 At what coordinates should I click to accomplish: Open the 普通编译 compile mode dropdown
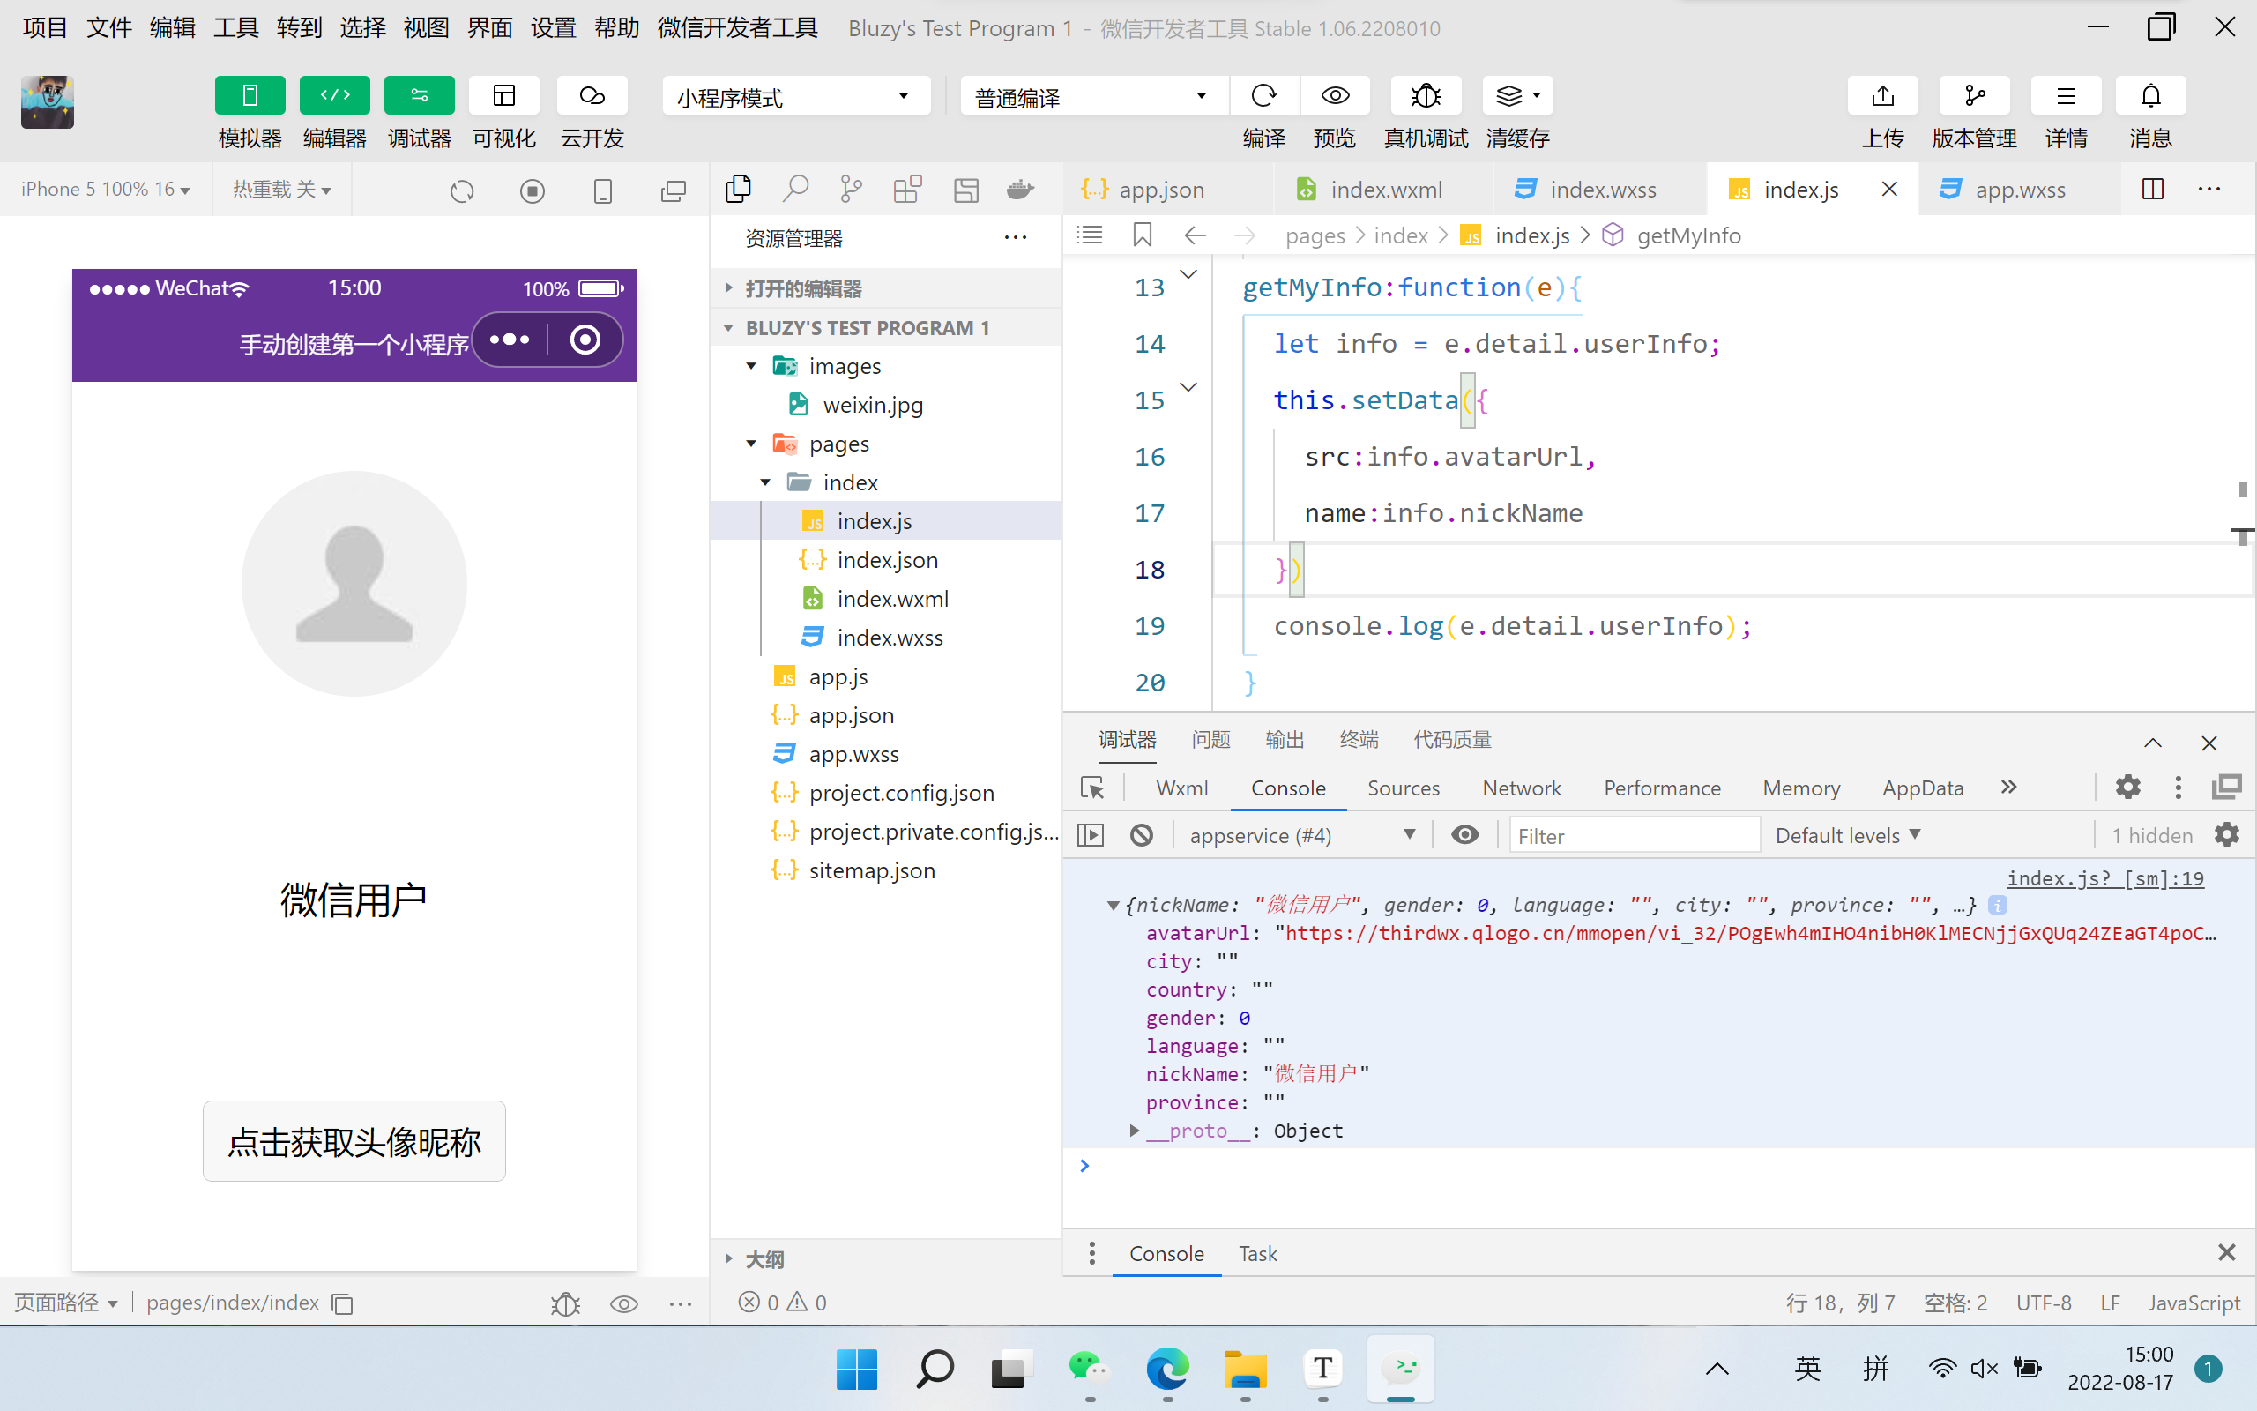(x=1092, y=96)
